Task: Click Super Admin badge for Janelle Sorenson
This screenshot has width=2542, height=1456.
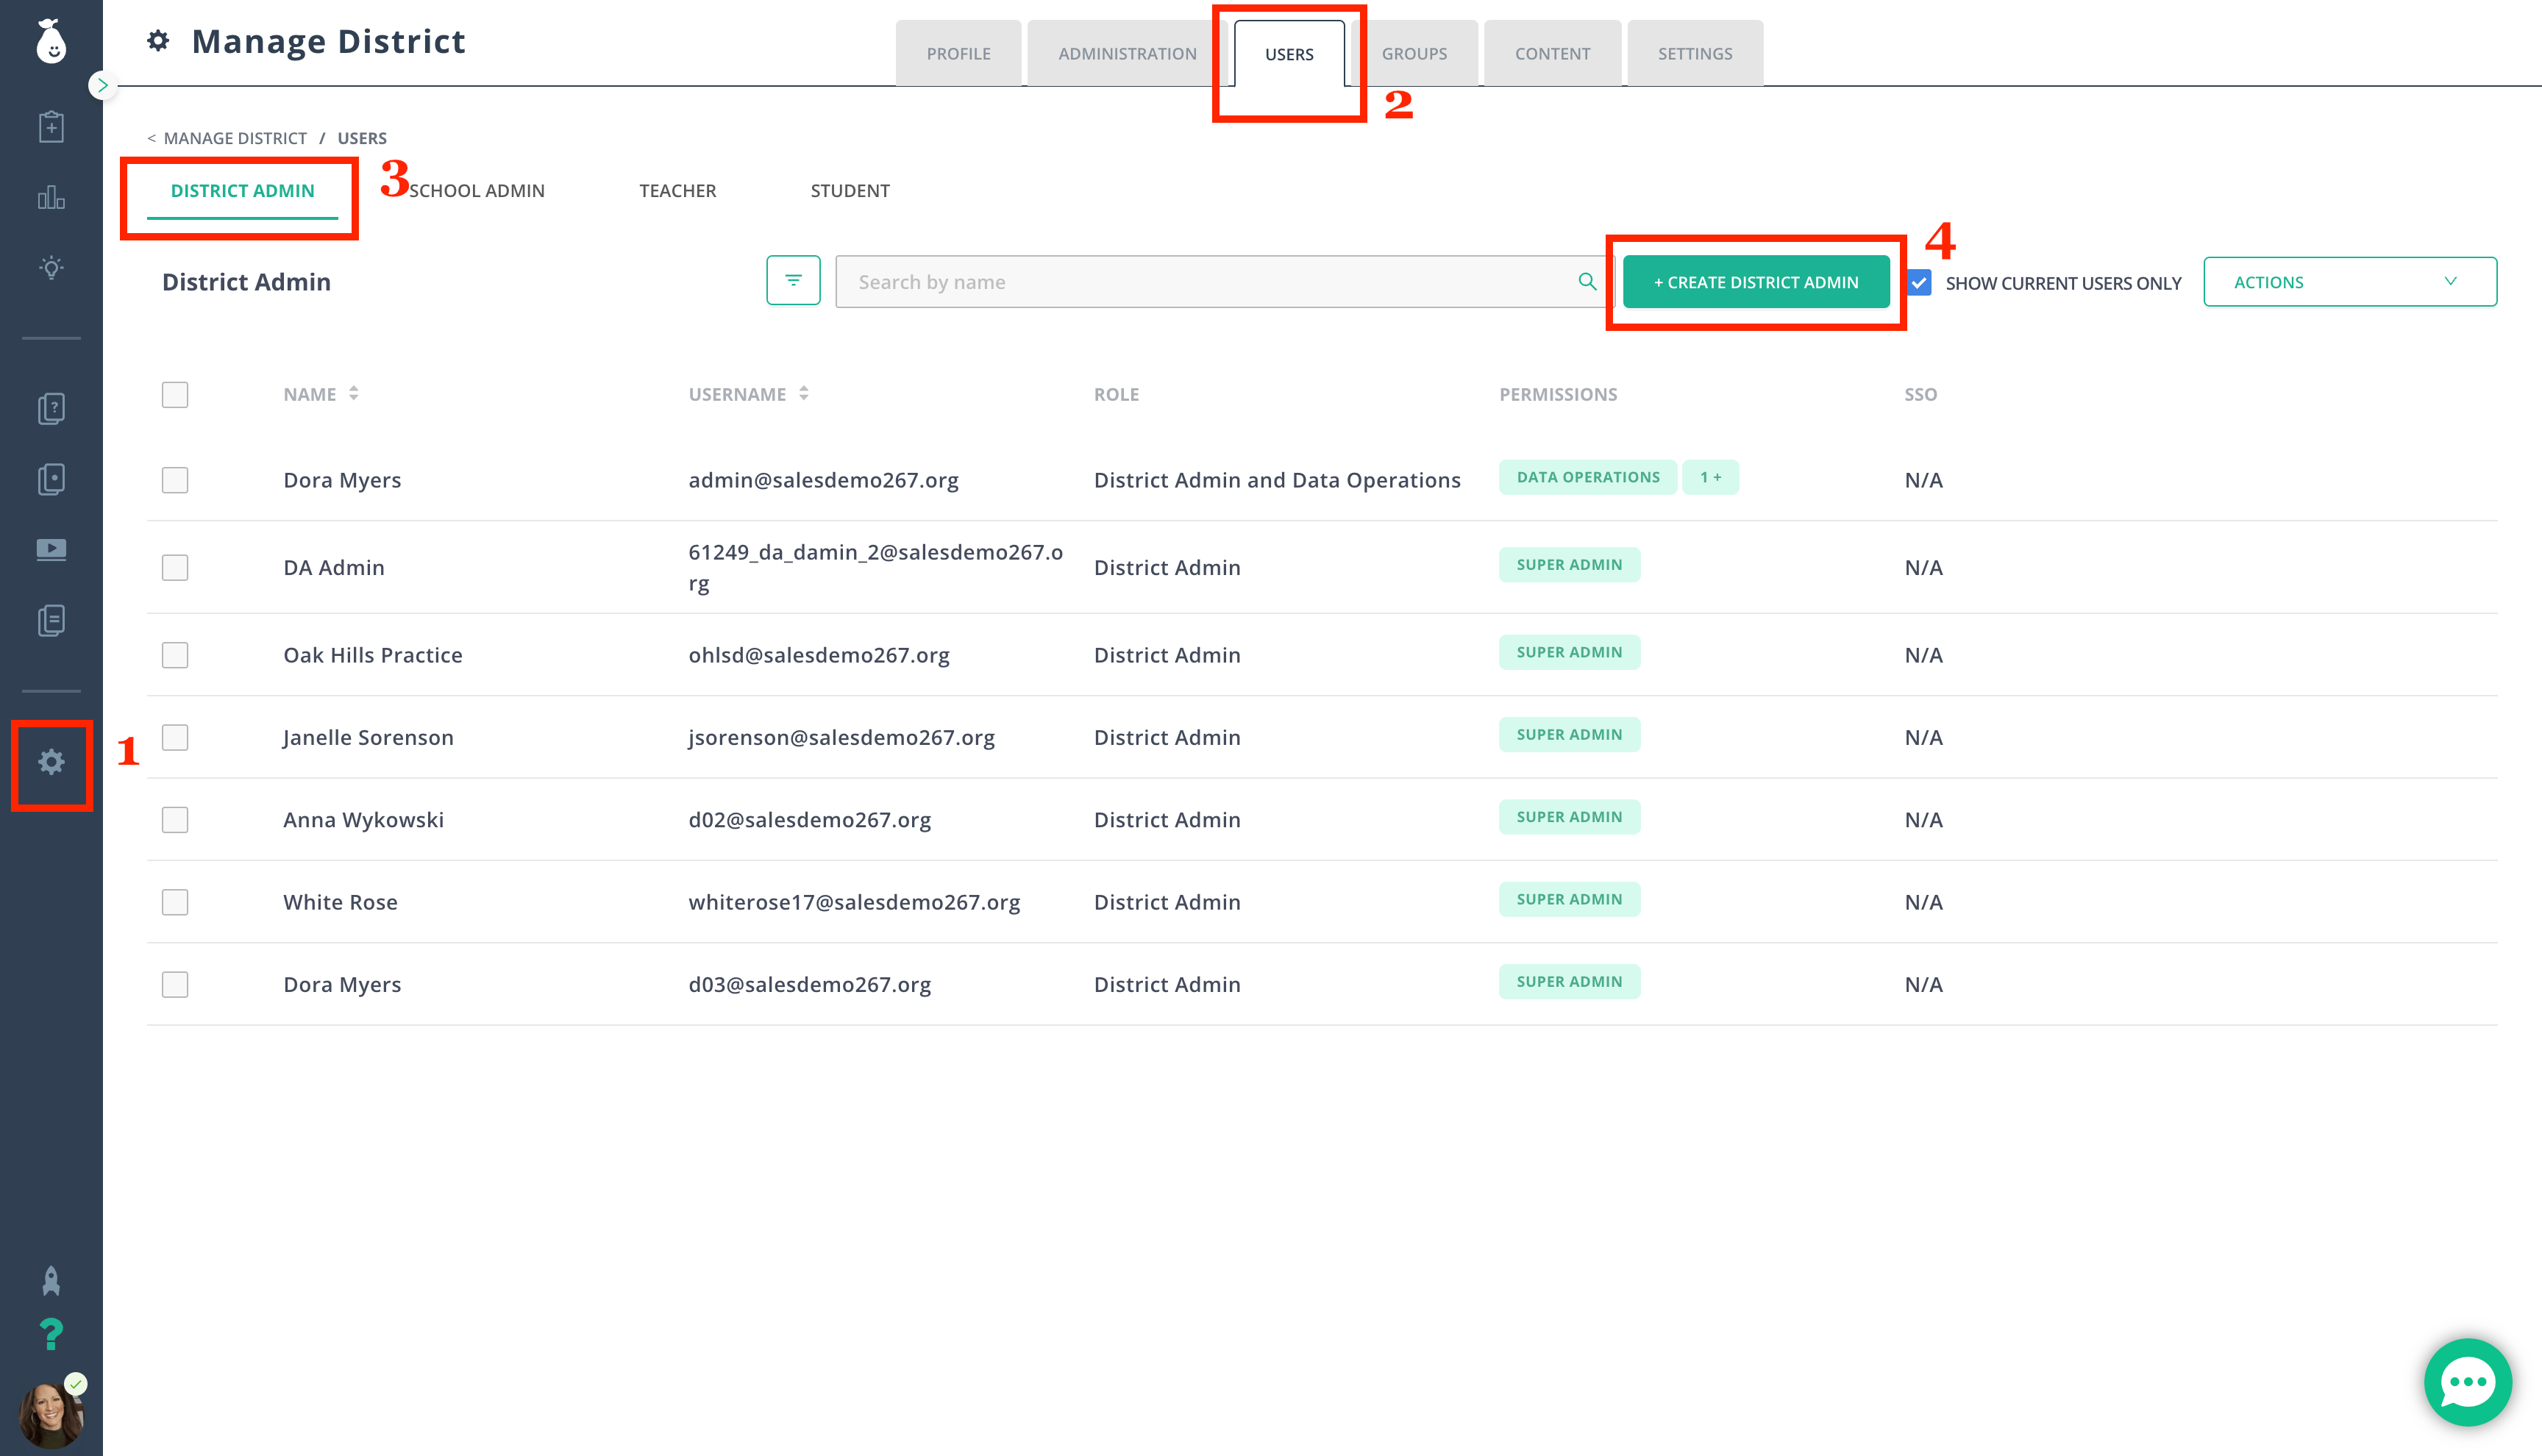Action: click(1569, 734)
